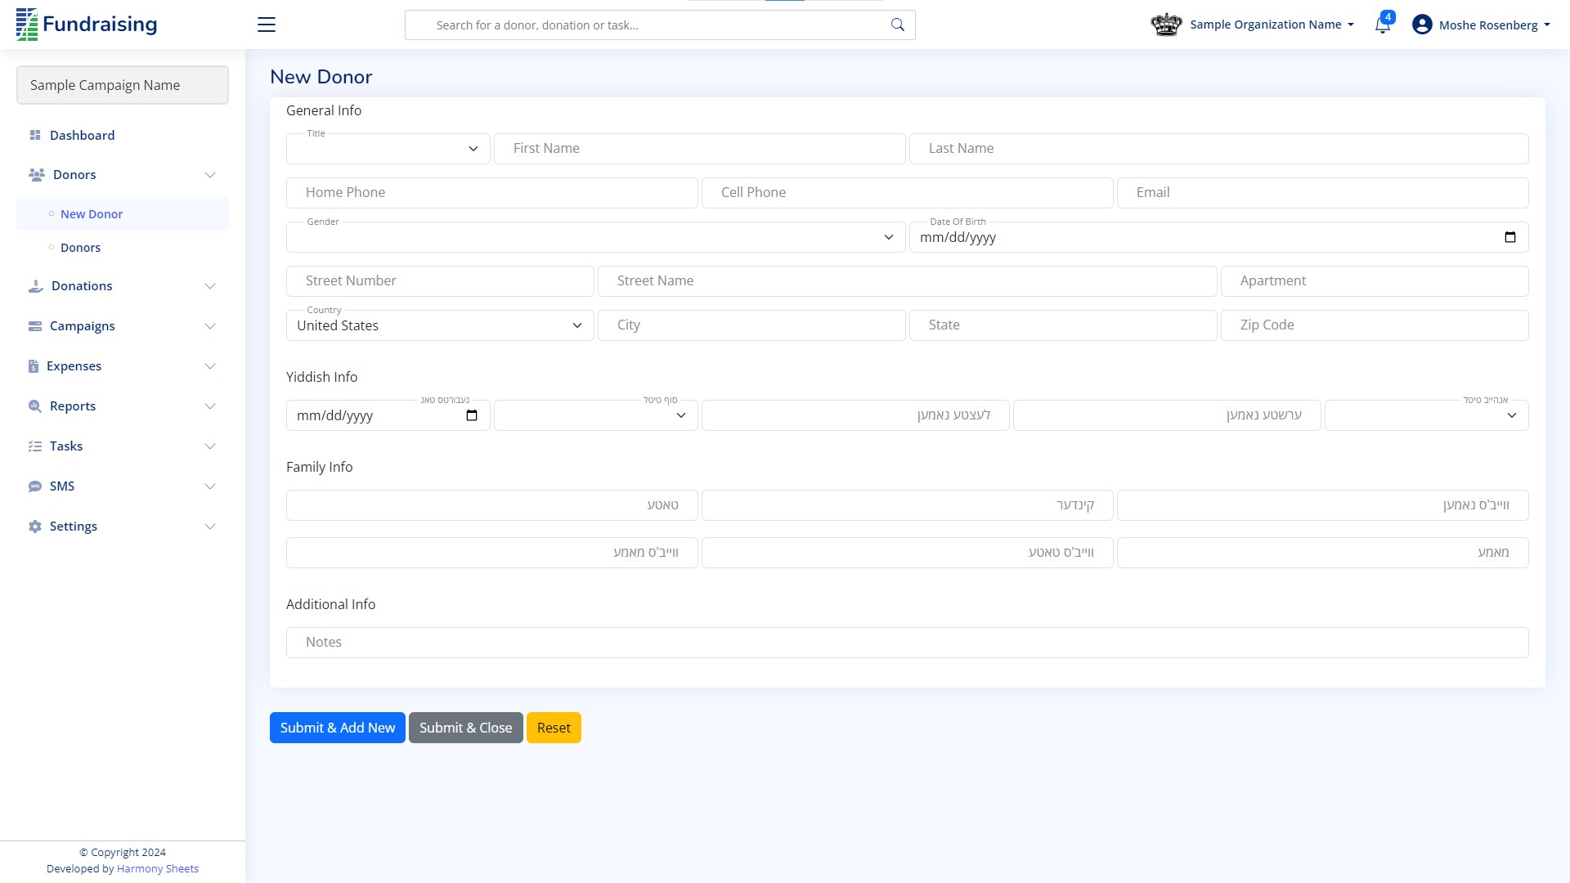Click the Expenses invoice icon
The width and height of the screenshot is (1570, 883).
(x=34, y=366)
